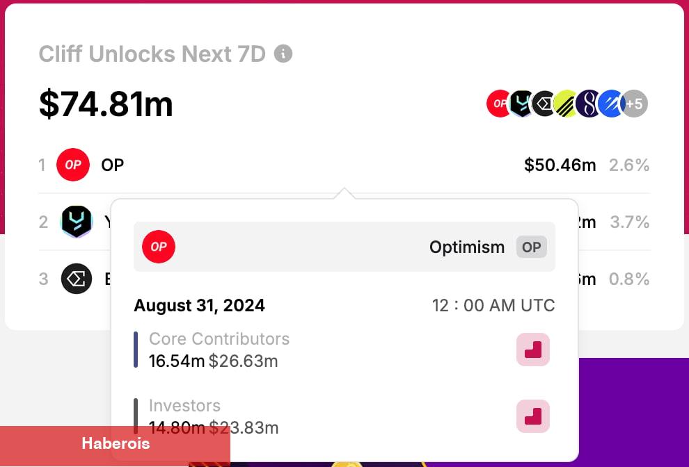Click the Haberois red banner label
Screen dimensions: 689x467
pos(116,443)
